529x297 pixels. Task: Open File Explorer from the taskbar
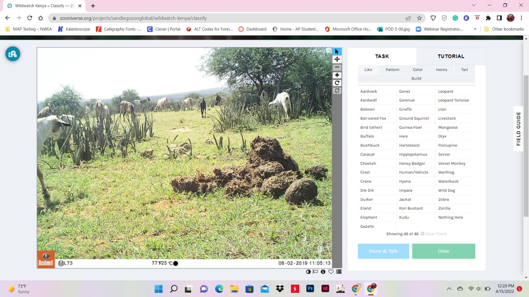pos(234,289)
